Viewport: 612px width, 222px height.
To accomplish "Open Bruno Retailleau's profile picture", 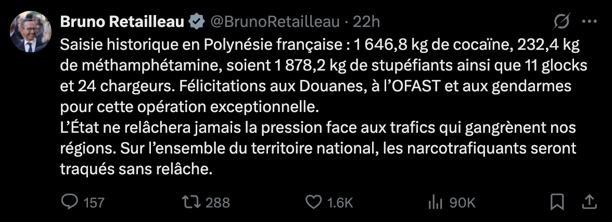I will click(x=31, y=32).
